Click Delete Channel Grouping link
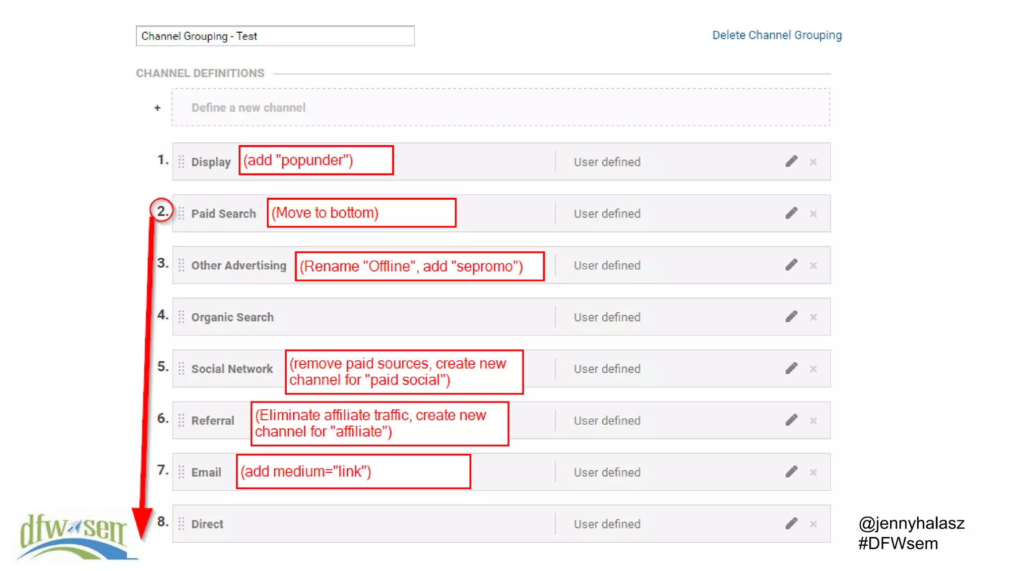Viewport: 1016px width, 571px height. (777, 35)
